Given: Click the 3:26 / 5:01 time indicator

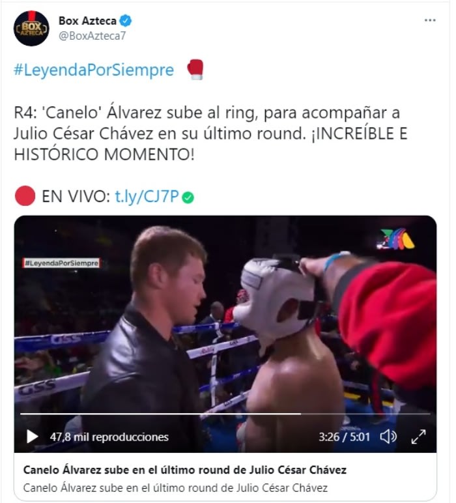Looking at the screenshot, I should [x=345, y=437].
